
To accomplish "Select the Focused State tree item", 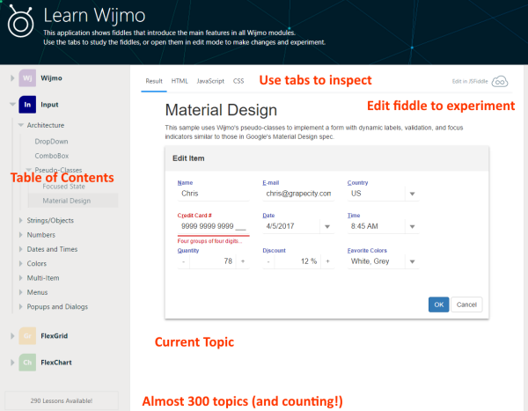I will click(x=63, y=187).
